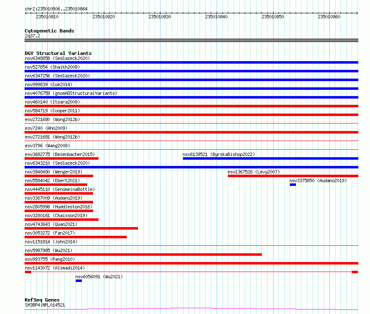
Task: Click ruler position 235010830
Action: [x=160, y=17]
